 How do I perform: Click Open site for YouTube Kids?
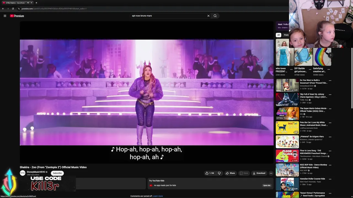click(x=267, y=185)
